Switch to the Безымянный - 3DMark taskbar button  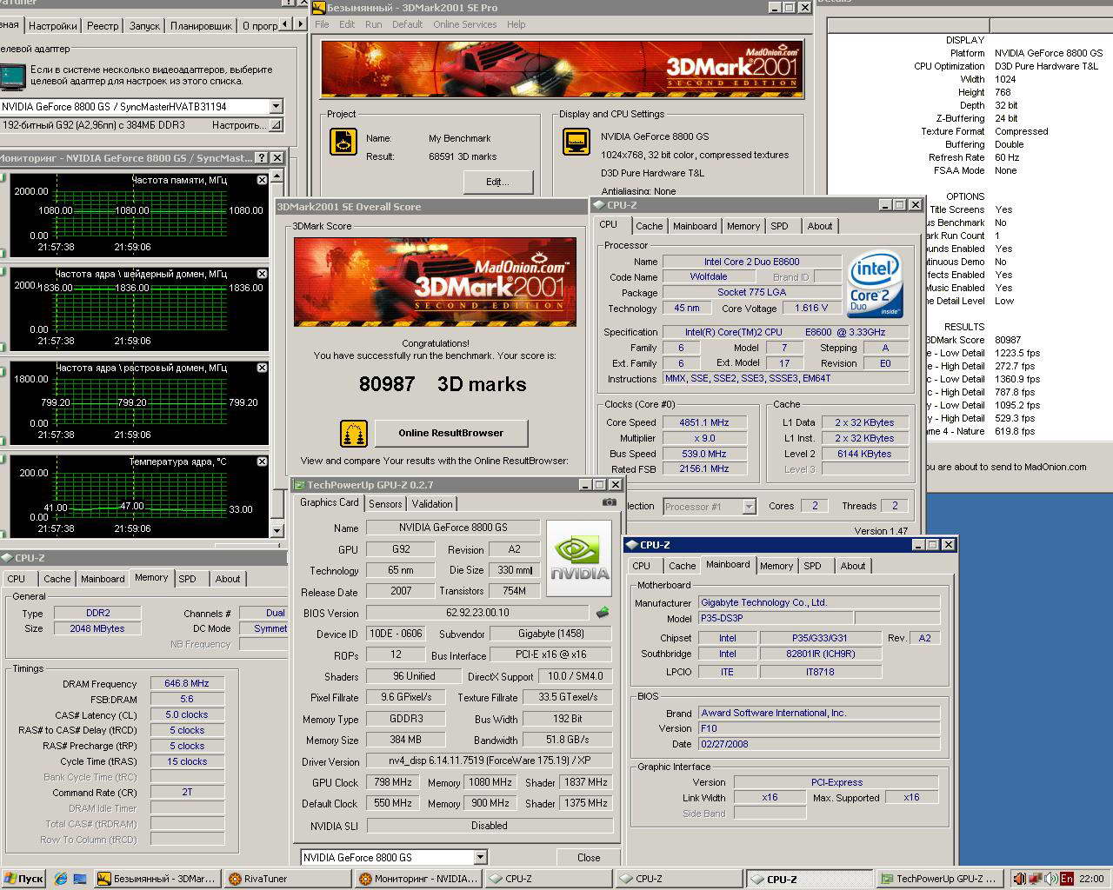point(157,879)
